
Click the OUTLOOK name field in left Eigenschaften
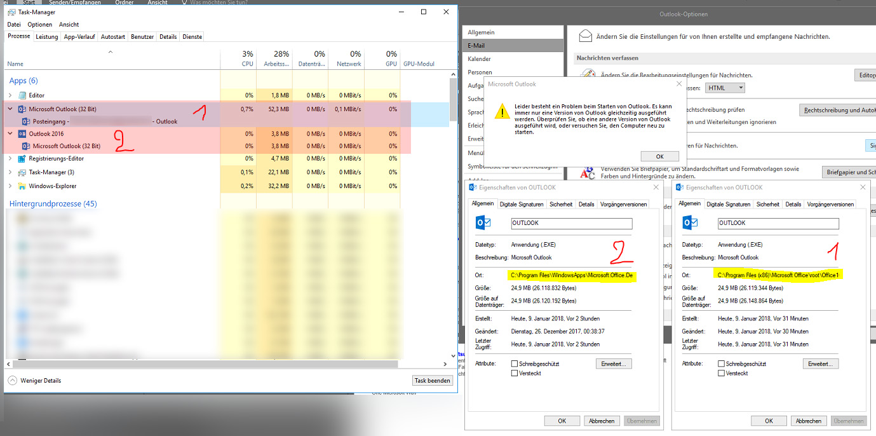[x=572, y=223]
